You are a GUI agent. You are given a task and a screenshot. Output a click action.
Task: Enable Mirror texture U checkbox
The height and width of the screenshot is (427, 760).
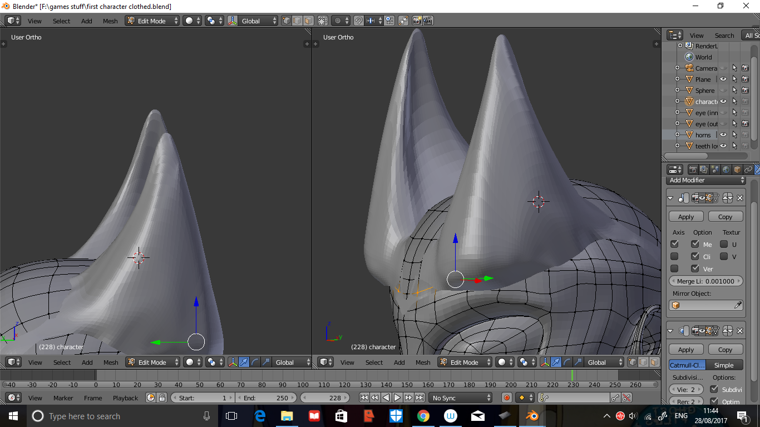tap(724, 244)
